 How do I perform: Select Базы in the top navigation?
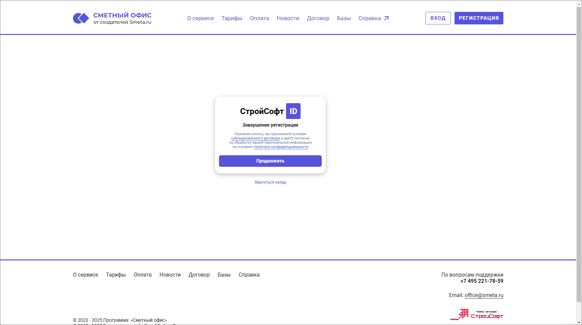point(344,18)
